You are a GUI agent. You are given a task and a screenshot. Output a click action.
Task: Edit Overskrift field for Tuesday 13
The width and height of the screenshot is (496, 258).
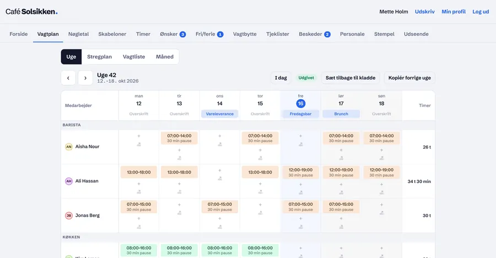tap(179, 114)
